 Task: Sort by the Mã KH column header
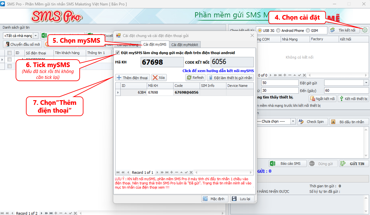[160, 86]
